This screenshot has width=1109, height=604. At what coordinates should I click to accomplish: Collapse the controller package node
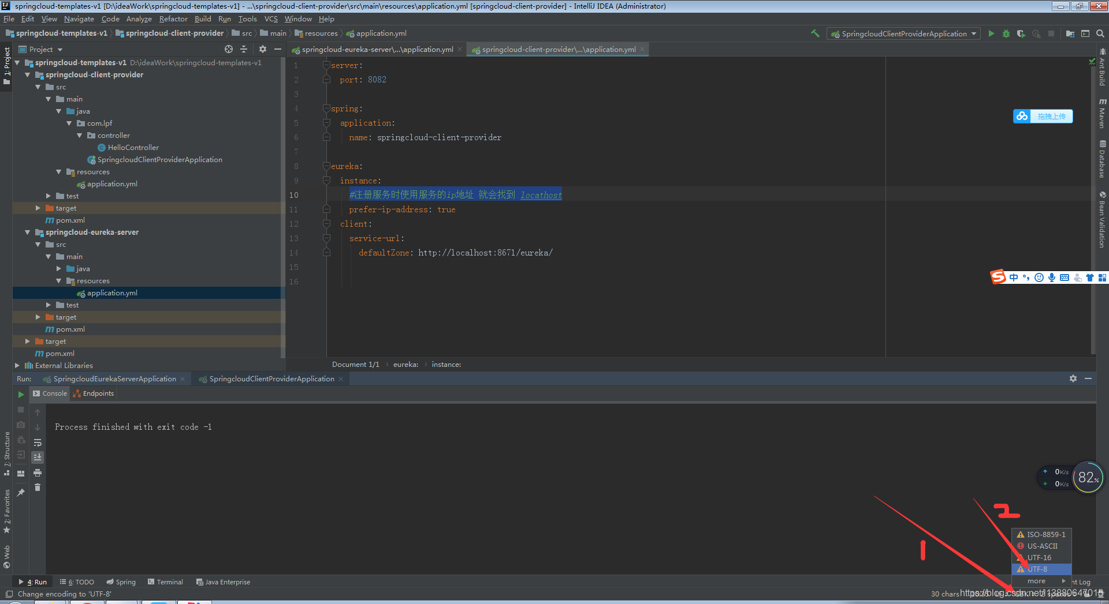pos(79,136)
